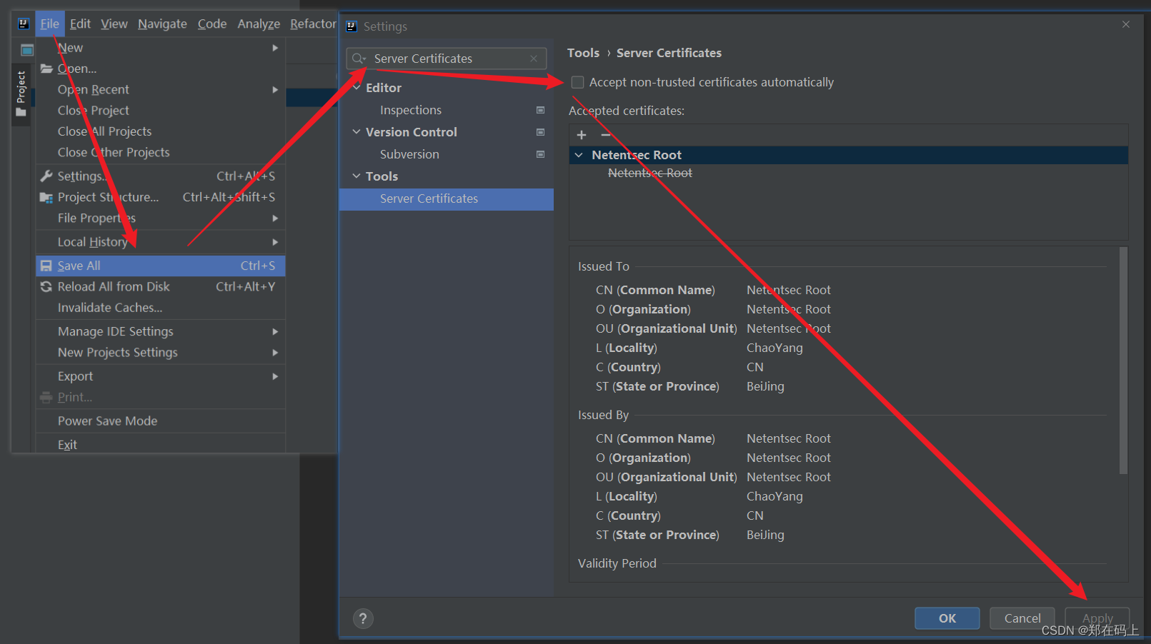Open help via the question mark icon
The width and height of the screenshot is (1151, 644).
pos(363,618)
